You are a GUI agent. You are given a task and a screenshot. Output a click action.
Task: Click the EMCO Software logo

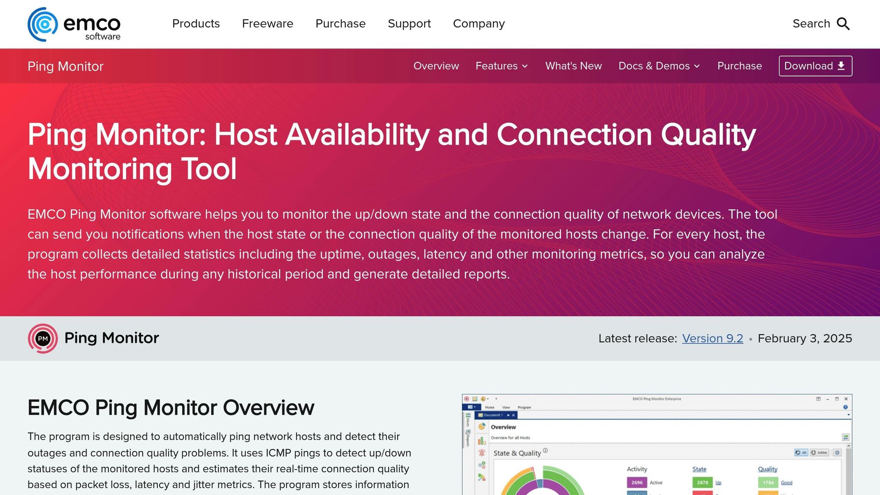tap(74, 24)
